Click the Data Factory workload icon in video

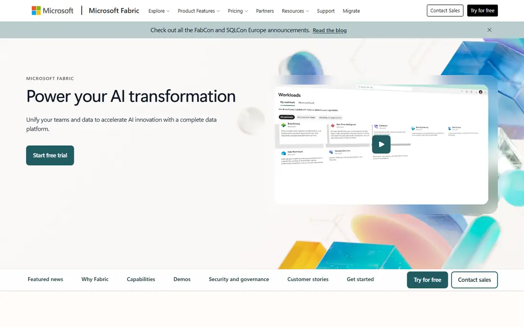tap(284, 125)
